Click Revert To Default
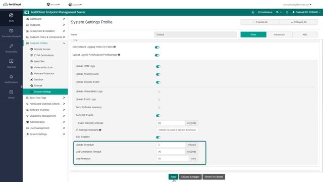 pyautogui.click(x=213, y=176)
